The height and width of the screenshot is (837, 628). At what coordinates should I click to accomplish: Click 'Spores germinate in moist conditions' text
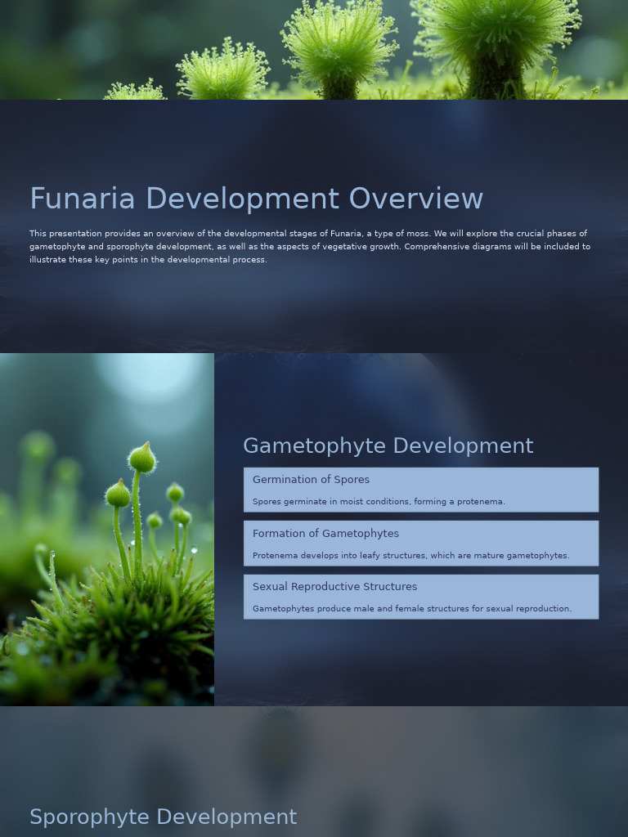pos(379,502)
